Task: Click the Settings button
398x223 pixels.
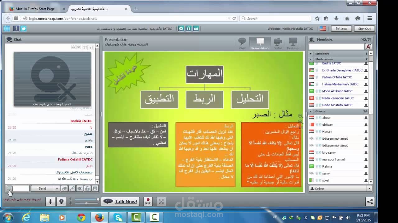Action: (x=341, y=28)
